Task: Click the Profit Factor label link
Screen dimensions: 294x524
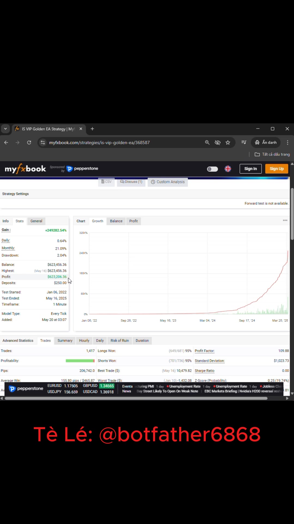Action: point(205,351)
